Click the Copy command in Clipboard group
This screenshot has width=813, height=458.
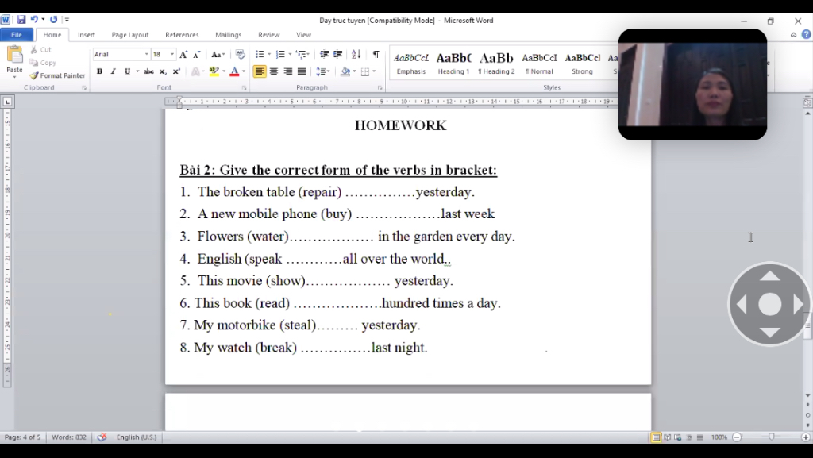pyautogui.click(x=43, y=63)
